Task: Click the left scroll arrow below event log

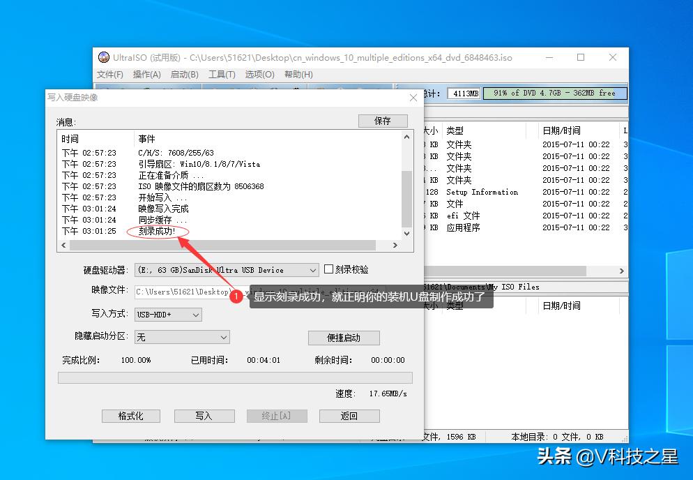Action: coord(63,246)
